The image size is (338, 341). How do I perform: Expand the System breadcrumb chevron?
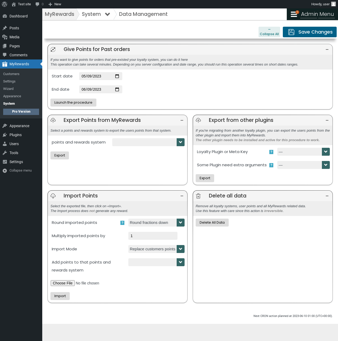point(107,14)
